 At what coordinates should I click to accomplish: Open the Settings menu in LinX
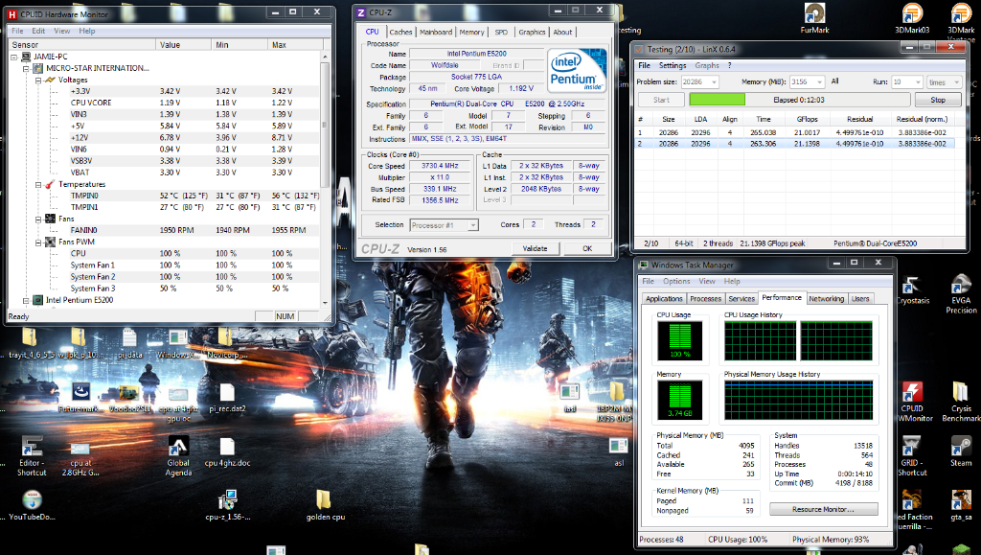click(673, 65)
